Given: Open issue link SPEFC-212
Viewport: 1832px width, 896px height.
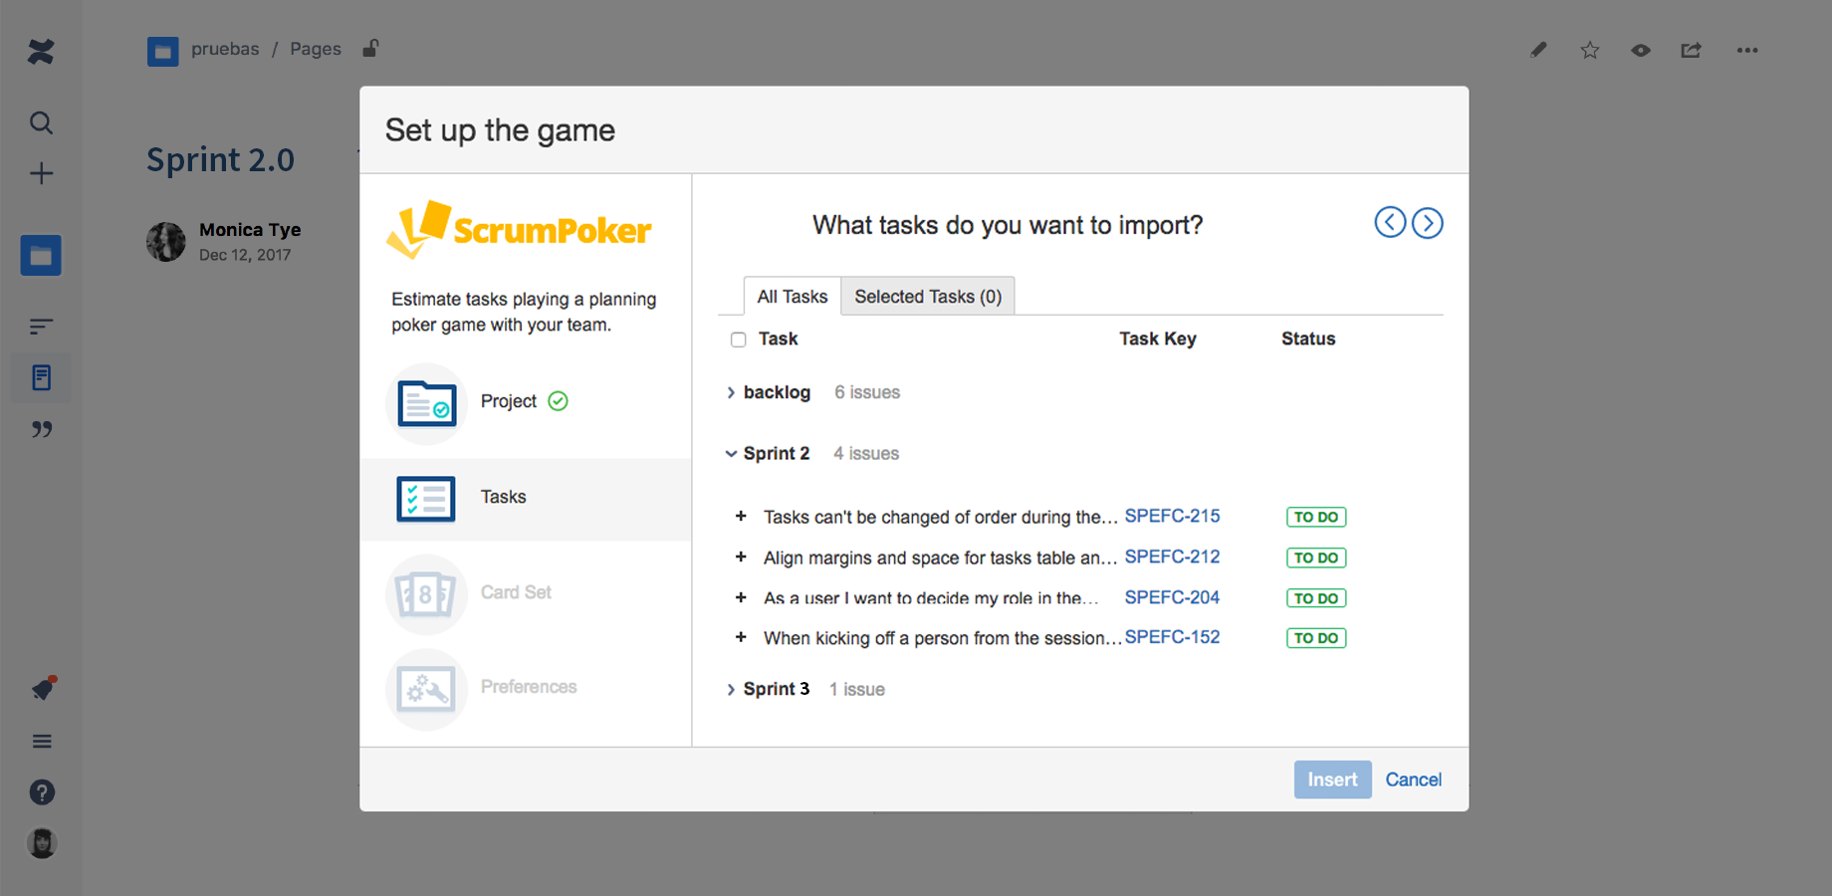Looking at the screenshot, I should click(x=1172, y=557).
